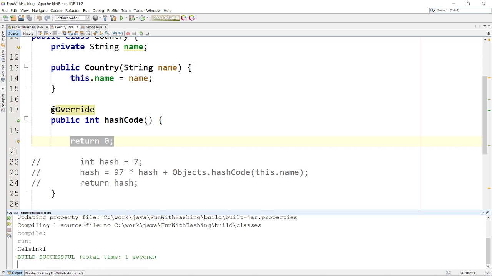This screenshot has height=276, width=492.
Task: Collapse the hashCode method code fold
Action: (26, 118)
